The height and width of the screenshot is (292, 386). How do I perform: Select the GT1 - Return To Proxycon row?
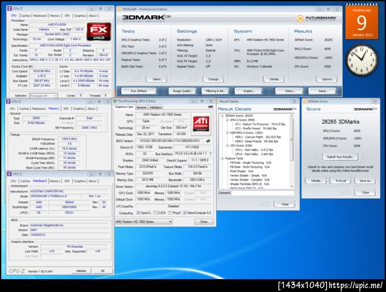click(x=260, y=124)
